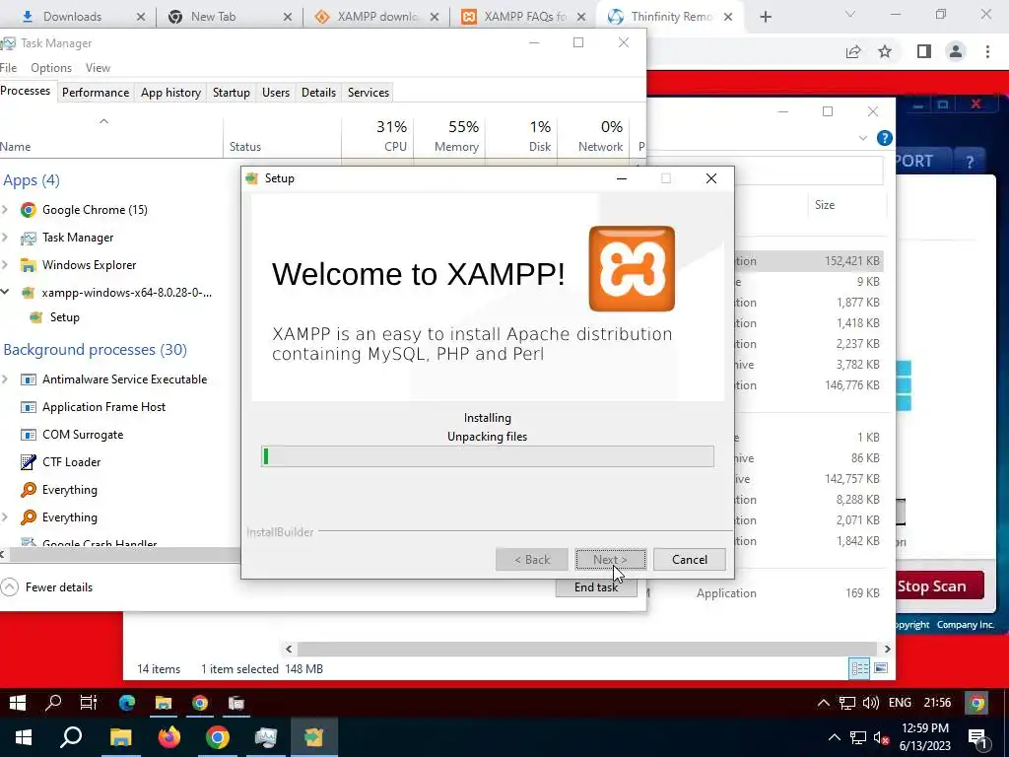Switch Explorer to details view icon
The width and height of the screenshot is (1009, 757).
[x=859, y=668]
